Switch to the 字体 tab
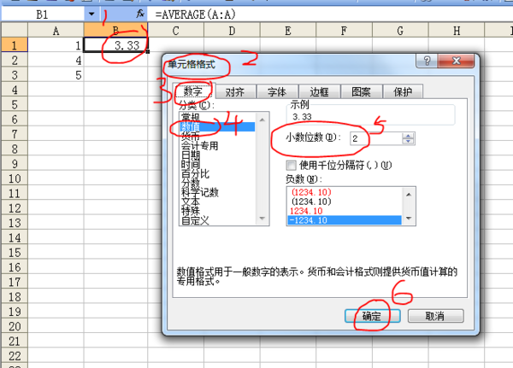 (277, 92)
